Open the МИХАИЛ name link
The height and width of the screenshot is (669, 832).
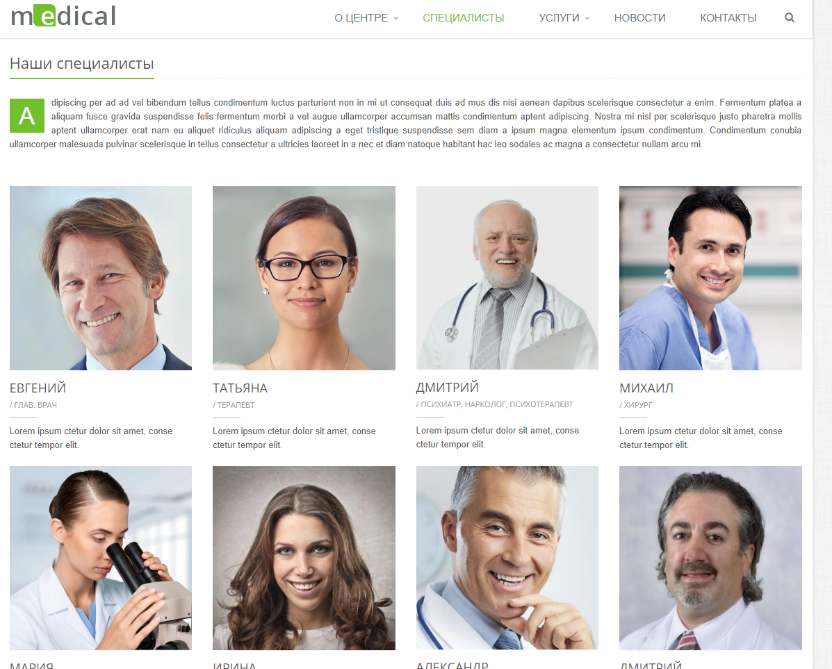pyautogui.click(x=646, y=388)
